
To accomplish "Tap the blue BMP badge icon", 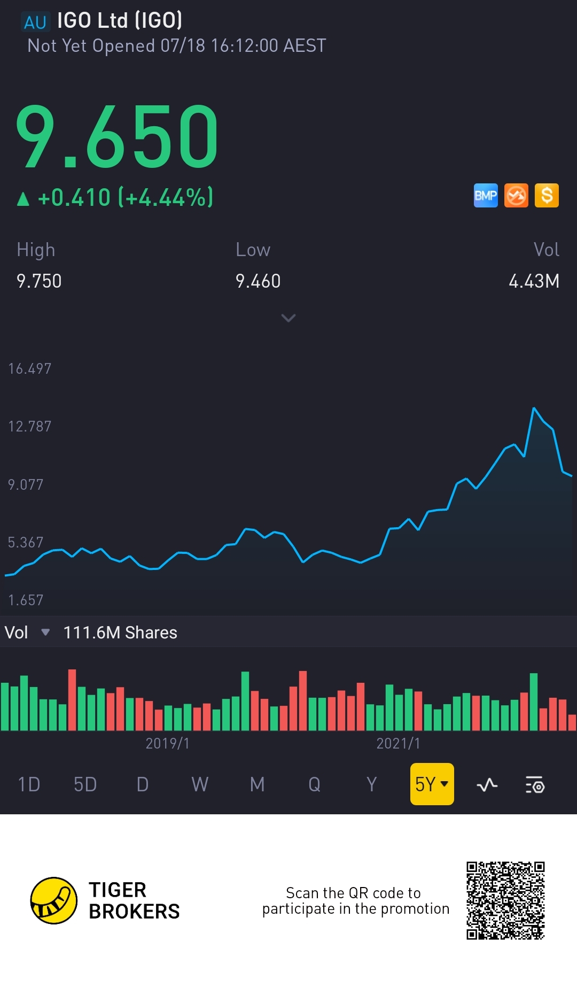I will (x=486, y=196).
